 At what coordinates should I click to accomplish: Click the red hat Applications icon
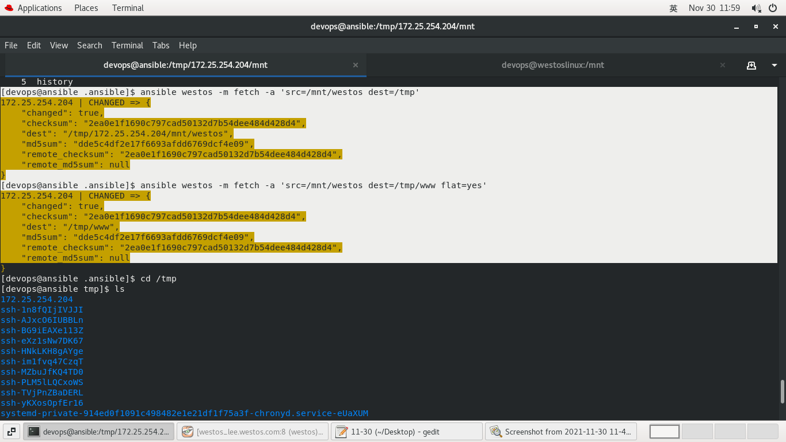9,8
